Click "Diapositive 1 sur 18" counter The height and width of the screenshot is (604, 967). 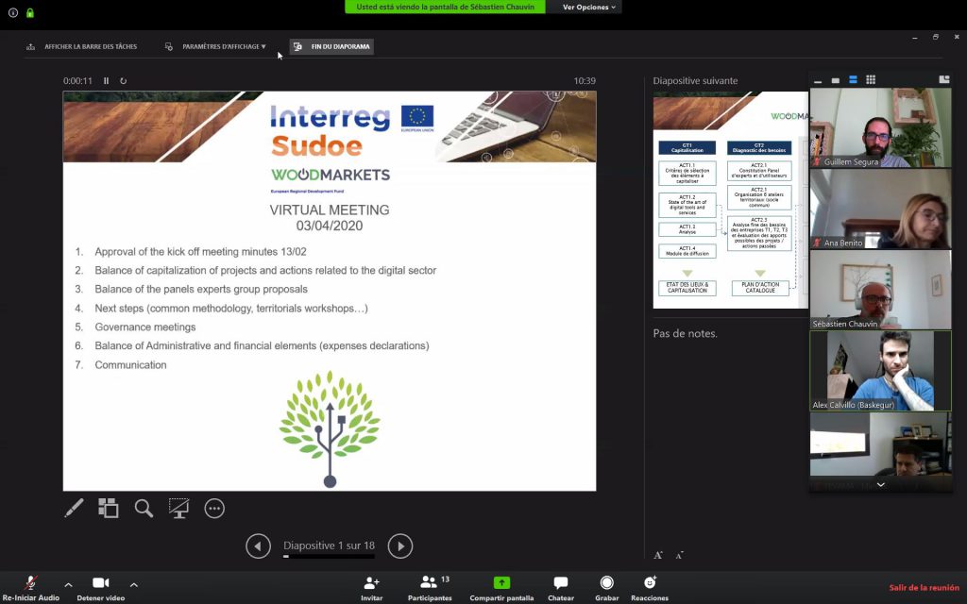pyautogui.click(x=329, y=545)
